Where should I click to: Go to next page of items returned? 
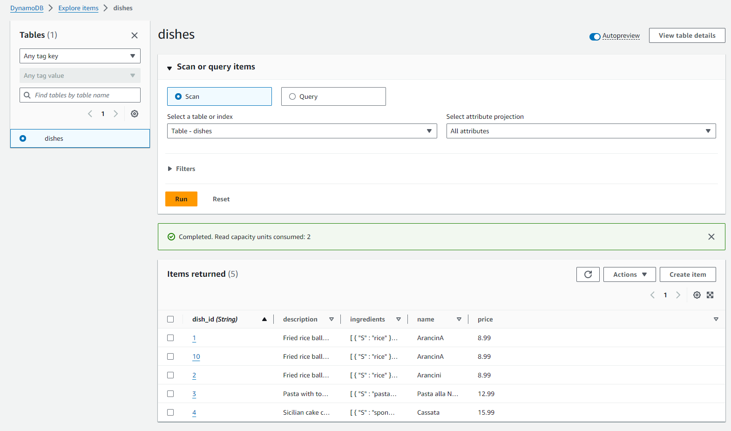[x=678, y=295]
